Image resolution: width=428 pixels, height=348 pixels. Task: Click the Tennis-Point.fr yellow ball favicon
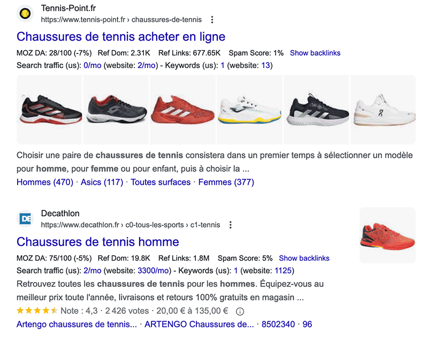(25, 14)
